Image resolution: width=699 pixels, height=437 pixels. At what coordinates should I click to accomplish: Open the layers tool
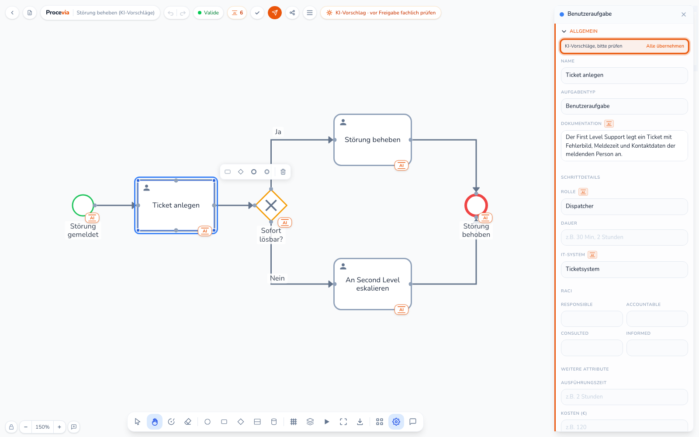[x=310, y=422]
